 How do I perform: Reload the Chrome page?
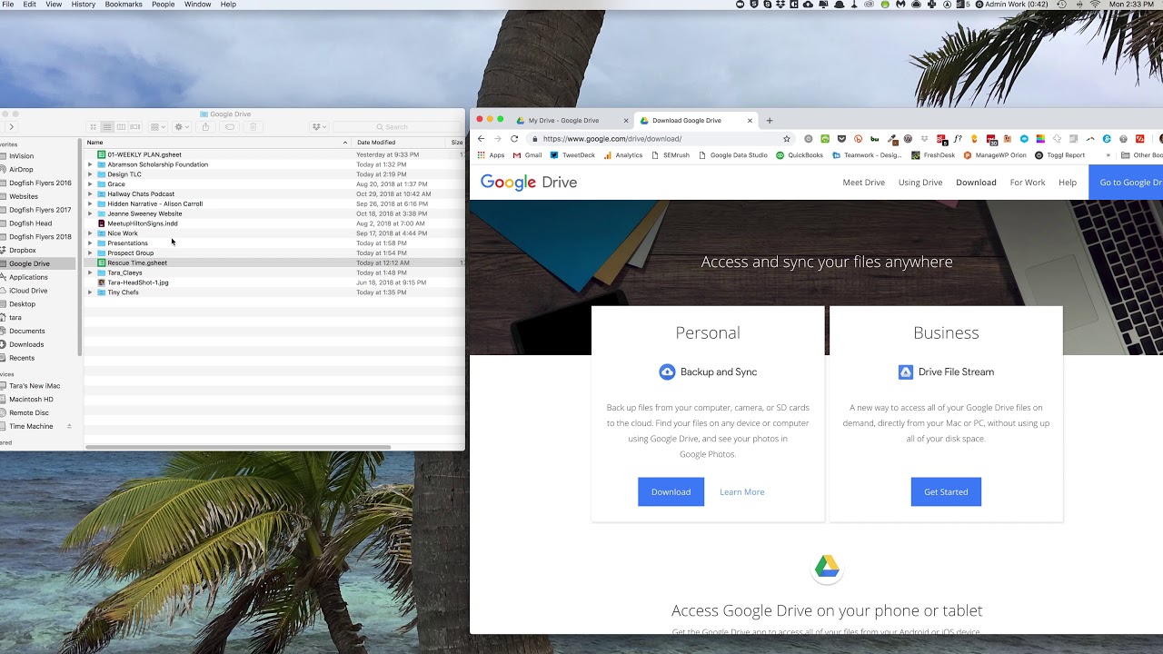514,139
